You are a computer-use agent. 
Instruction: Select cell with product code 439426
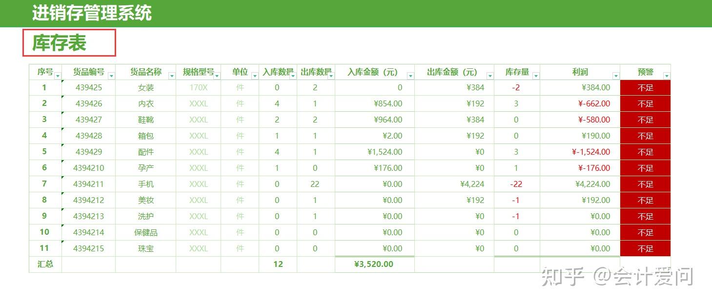click(x=89, y=103)
